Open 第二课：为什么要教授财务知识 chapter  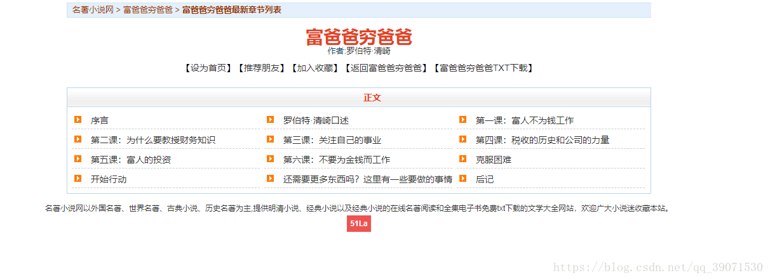coord(153,140)
